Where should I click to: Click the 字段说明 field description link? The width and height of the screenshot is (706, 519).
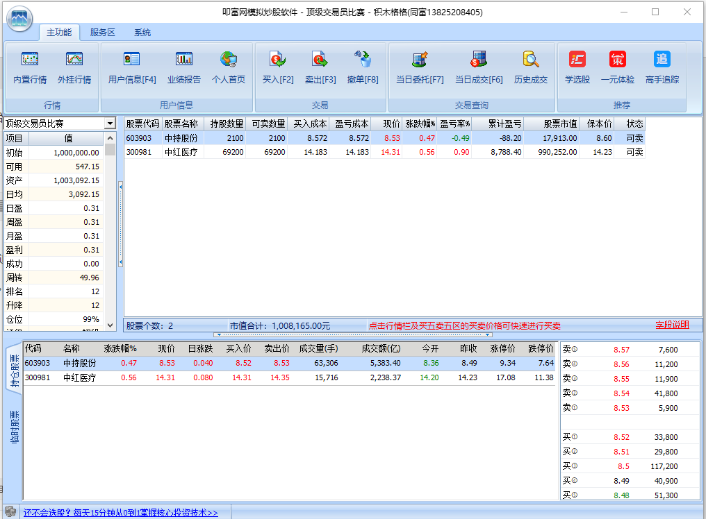pyautogui.click(x=672, y=325)
